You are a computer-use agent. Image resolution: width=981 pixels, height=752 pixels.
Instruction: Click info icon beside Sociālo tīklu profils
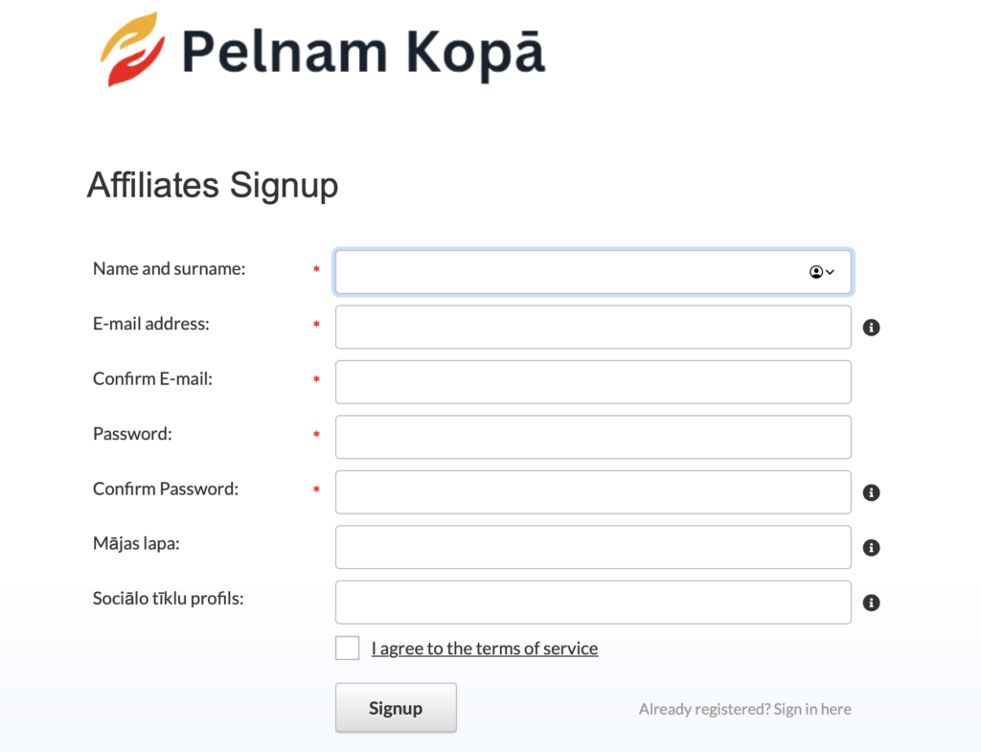871,603
